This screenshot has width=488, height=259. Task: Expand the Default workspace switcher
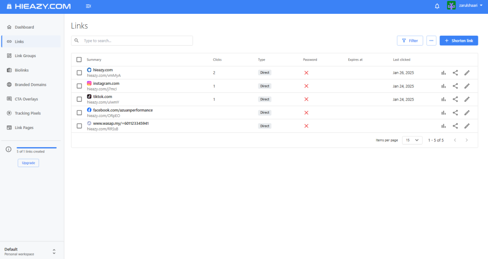54,251
